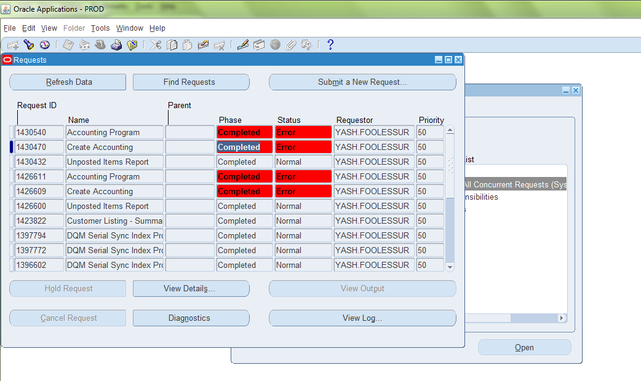Click the Print toolbar icon

click(x=116, y=45)
